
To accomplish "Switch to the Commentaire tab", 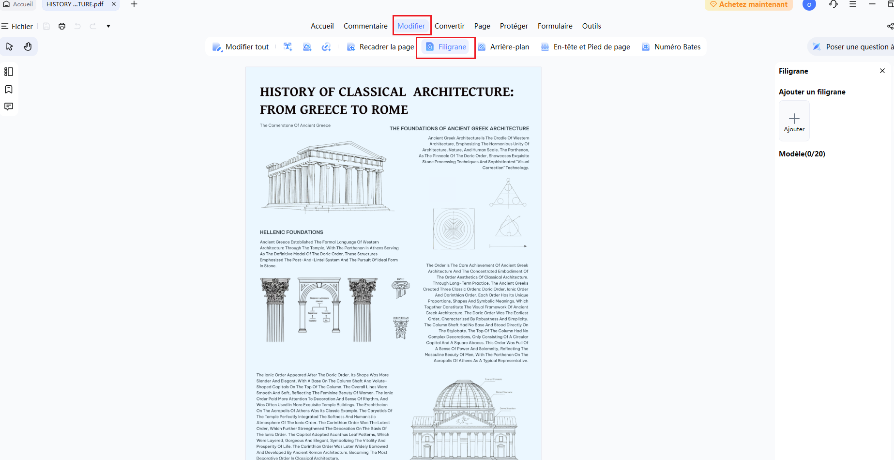I will 365,26.
